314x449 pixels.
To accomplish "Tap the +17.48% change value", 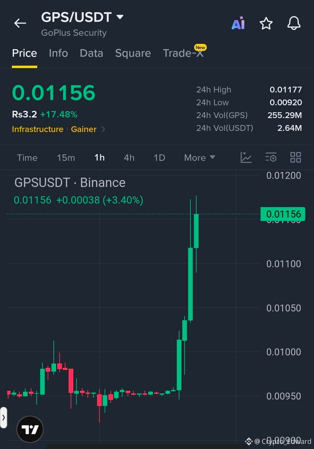I will pos(59,114).
